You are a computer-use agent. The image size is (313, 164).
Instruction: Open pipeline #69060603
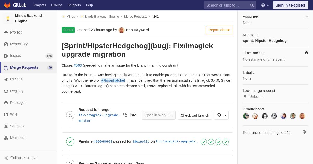tap(103, 142)
